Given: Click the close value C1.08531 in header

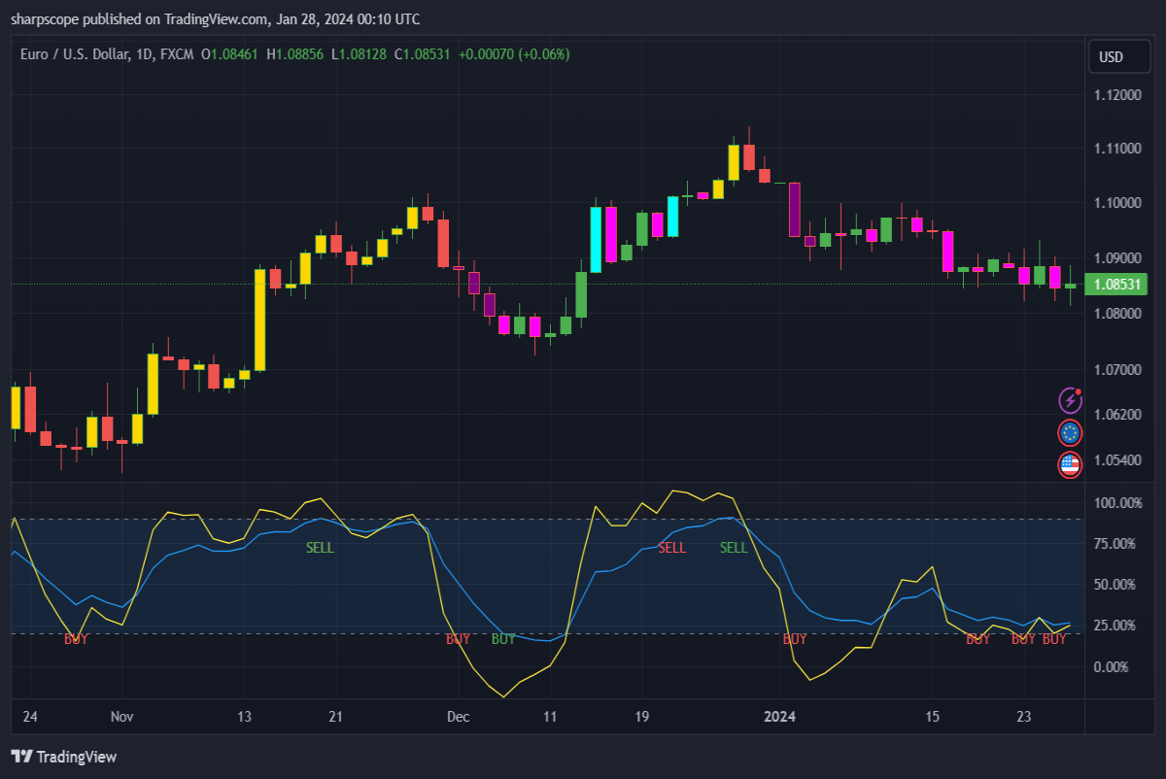Looking at the screenshot, I should pyautogui.click(x=422, y=54).
